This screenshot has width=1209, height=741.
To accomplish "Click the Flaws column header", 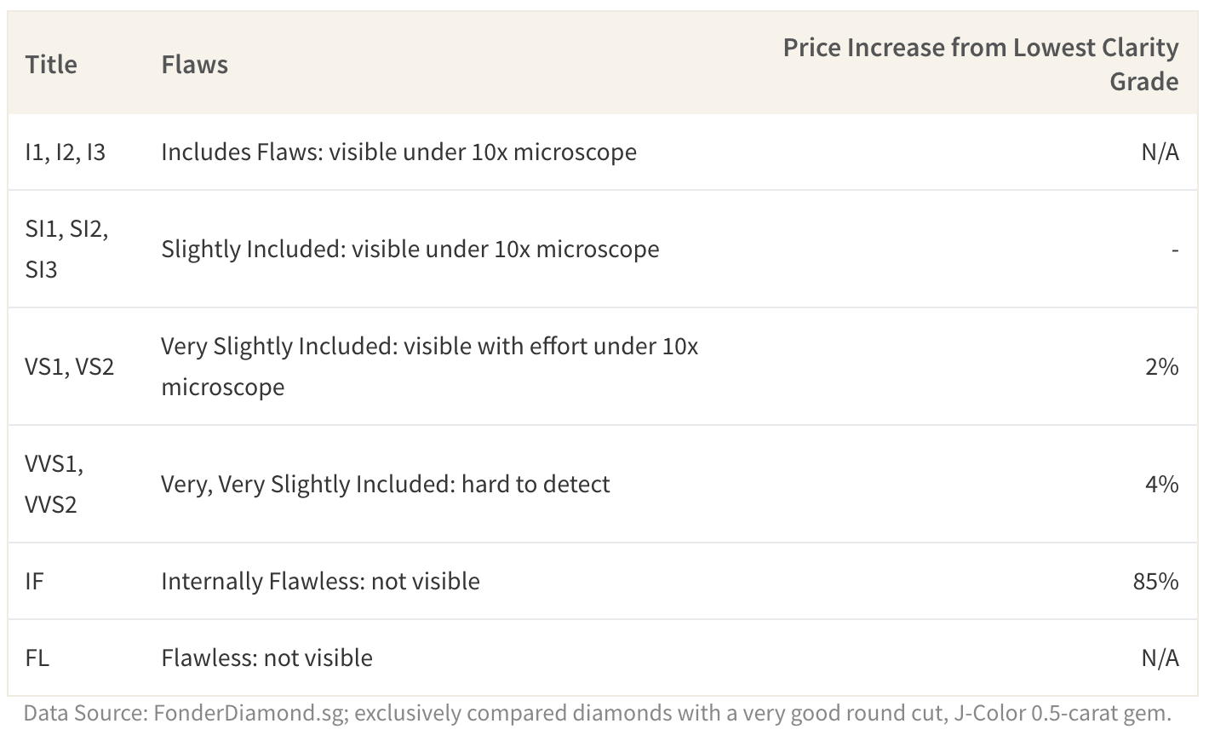I will point(194,65).
